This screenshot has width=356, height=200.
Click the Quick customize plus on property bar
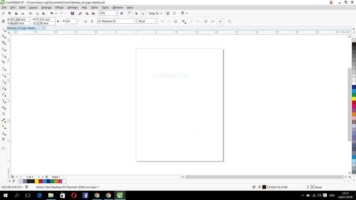coord(229,21)
